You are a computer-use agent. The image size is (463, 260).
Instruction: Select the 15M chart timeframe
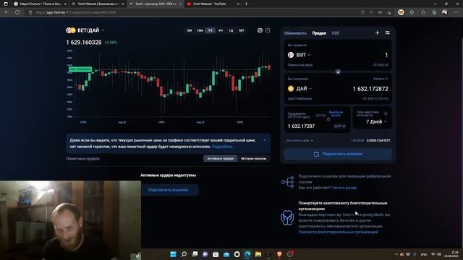click(x=200, y=30)
